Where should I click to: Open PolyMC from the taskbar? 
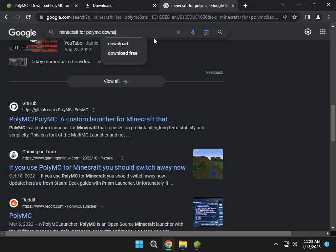tap(197, 244)
